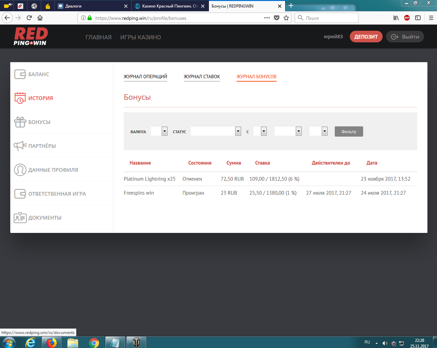Click the Pocket save icon in address bar
The height and width of the screenshot is (348, 437).
[x=277, y=18]
